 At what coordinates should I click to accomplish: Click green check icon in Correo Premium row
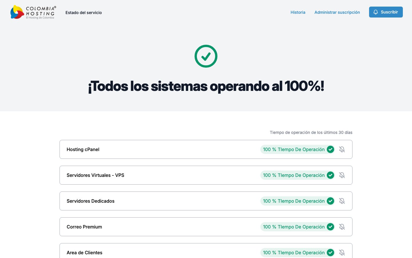coord(330,227)
